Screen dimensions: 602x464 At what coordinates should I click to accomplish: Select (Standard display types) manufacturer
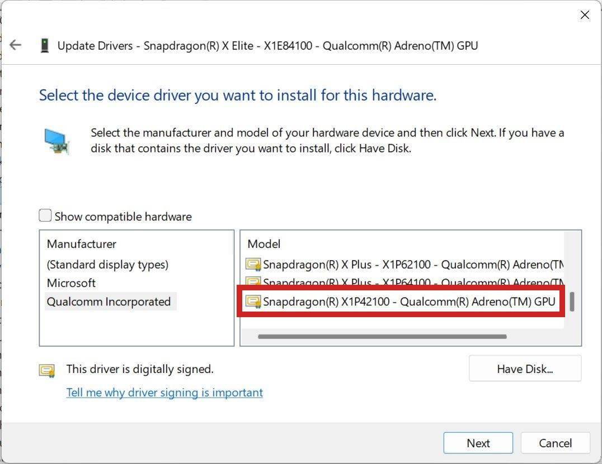pos(107,265)
